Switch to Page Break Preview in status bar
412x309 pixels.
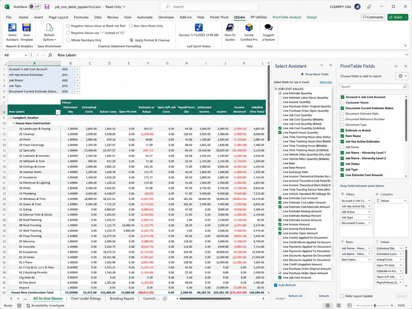349,305
